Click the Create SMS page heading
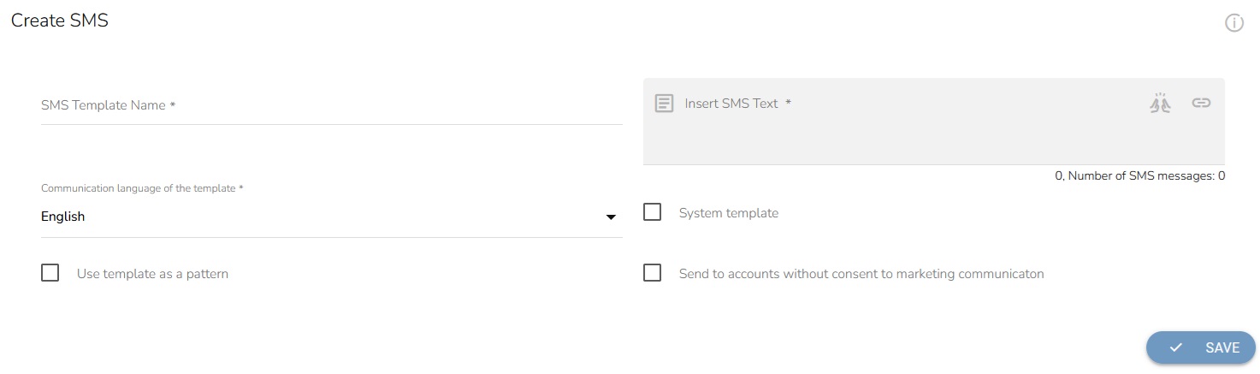 (x=60, y=21)
